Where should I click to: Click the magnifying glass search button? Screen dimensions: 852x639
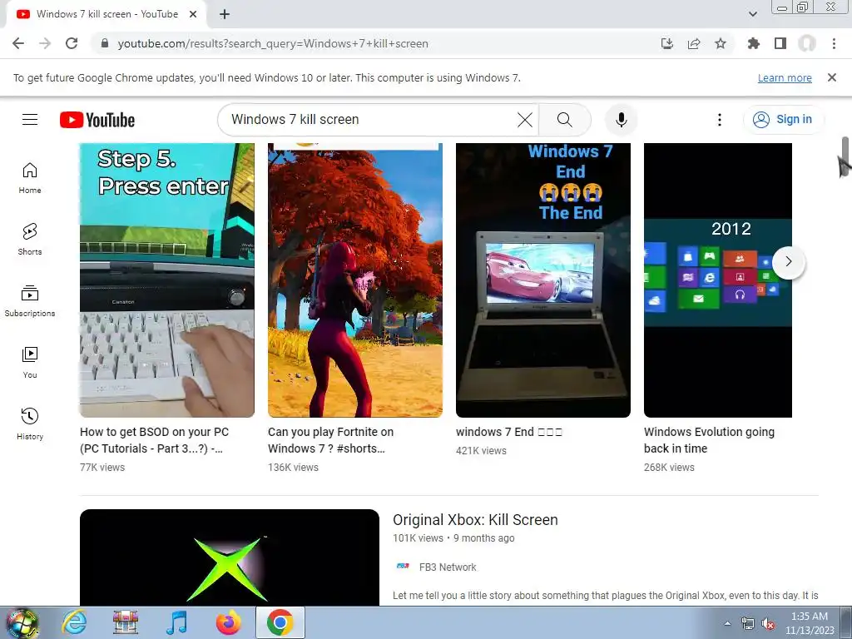pyautogui.click(x=565, y=120)
